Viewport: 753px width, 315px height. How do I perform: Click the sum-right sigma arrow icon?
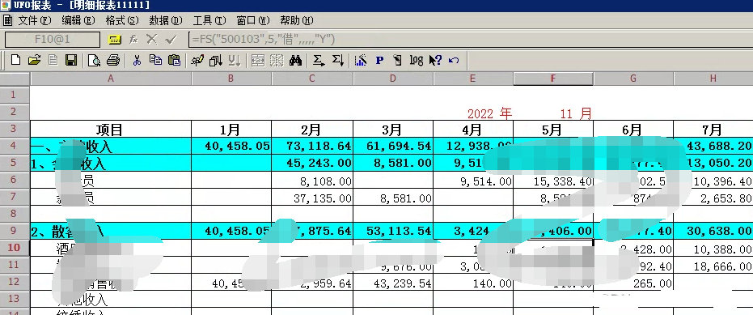coord(319,60)
